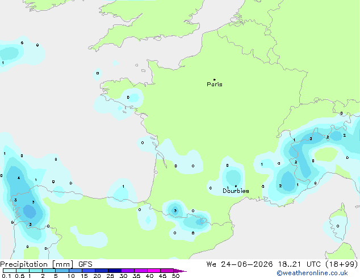360x278 pixels.
Task: Click the 'We' weekday abbreviation text
Action: (x=211, y=264)
